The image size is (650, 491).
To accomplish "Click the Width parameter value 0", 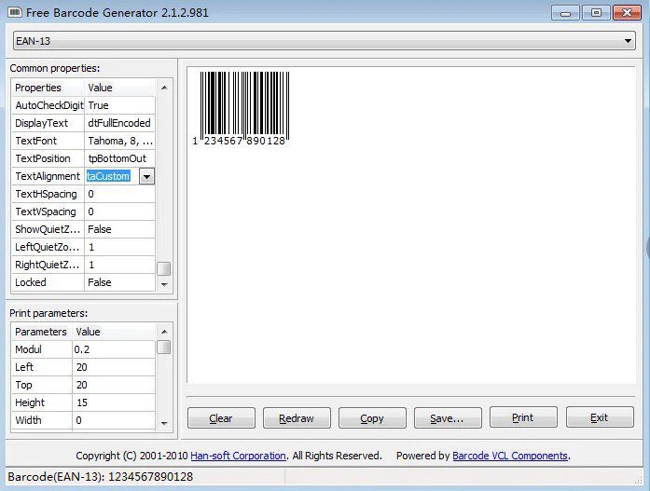I will tap(114, 420).
